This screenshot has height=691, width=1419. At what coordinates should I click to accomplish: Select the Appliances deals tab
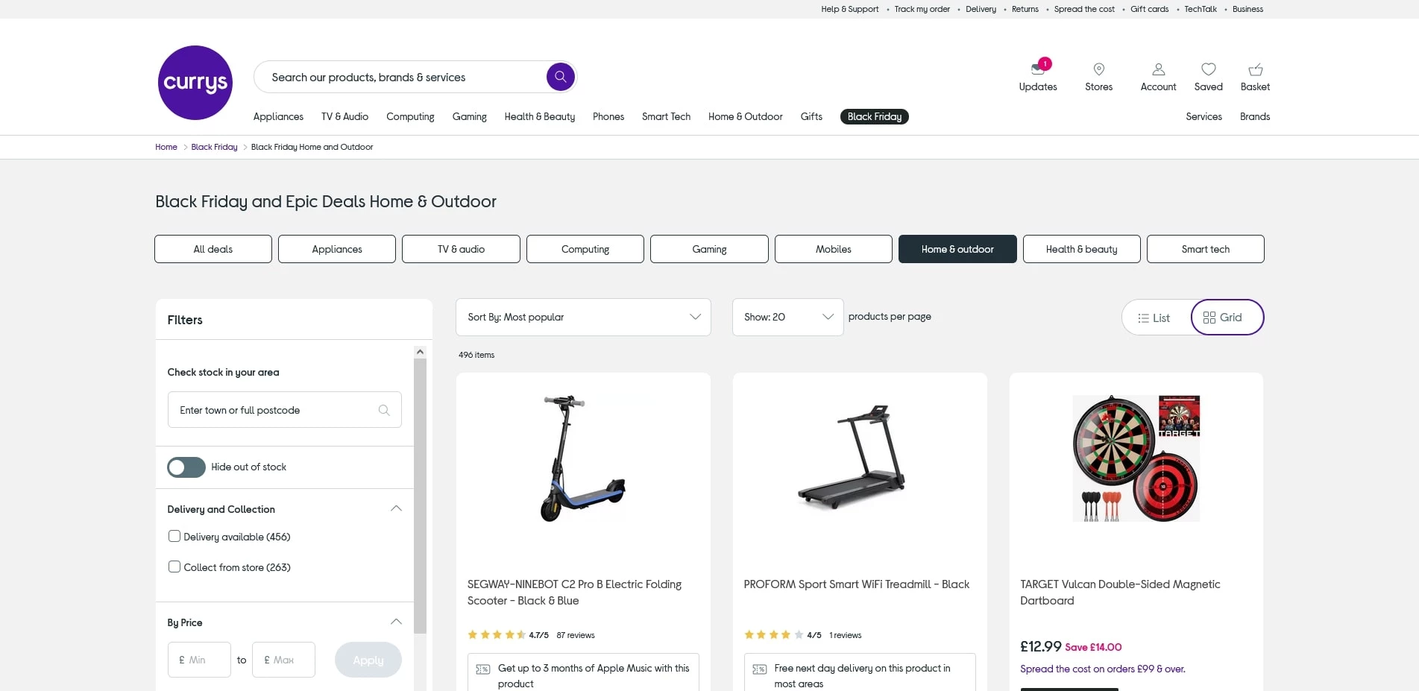[337, 250]
